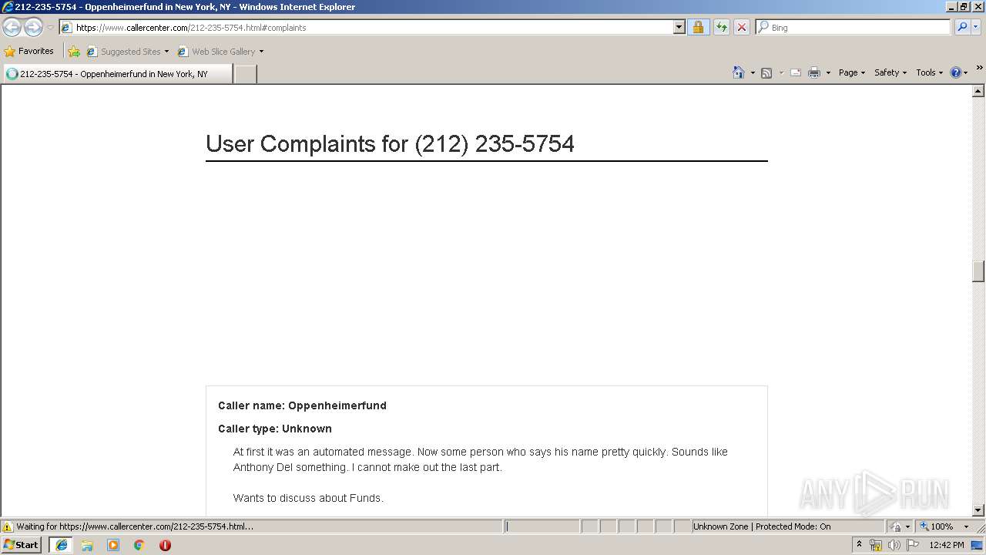Show hidden system tray icons
This screenshot has height=555, width=986.
tap(860, 545)
